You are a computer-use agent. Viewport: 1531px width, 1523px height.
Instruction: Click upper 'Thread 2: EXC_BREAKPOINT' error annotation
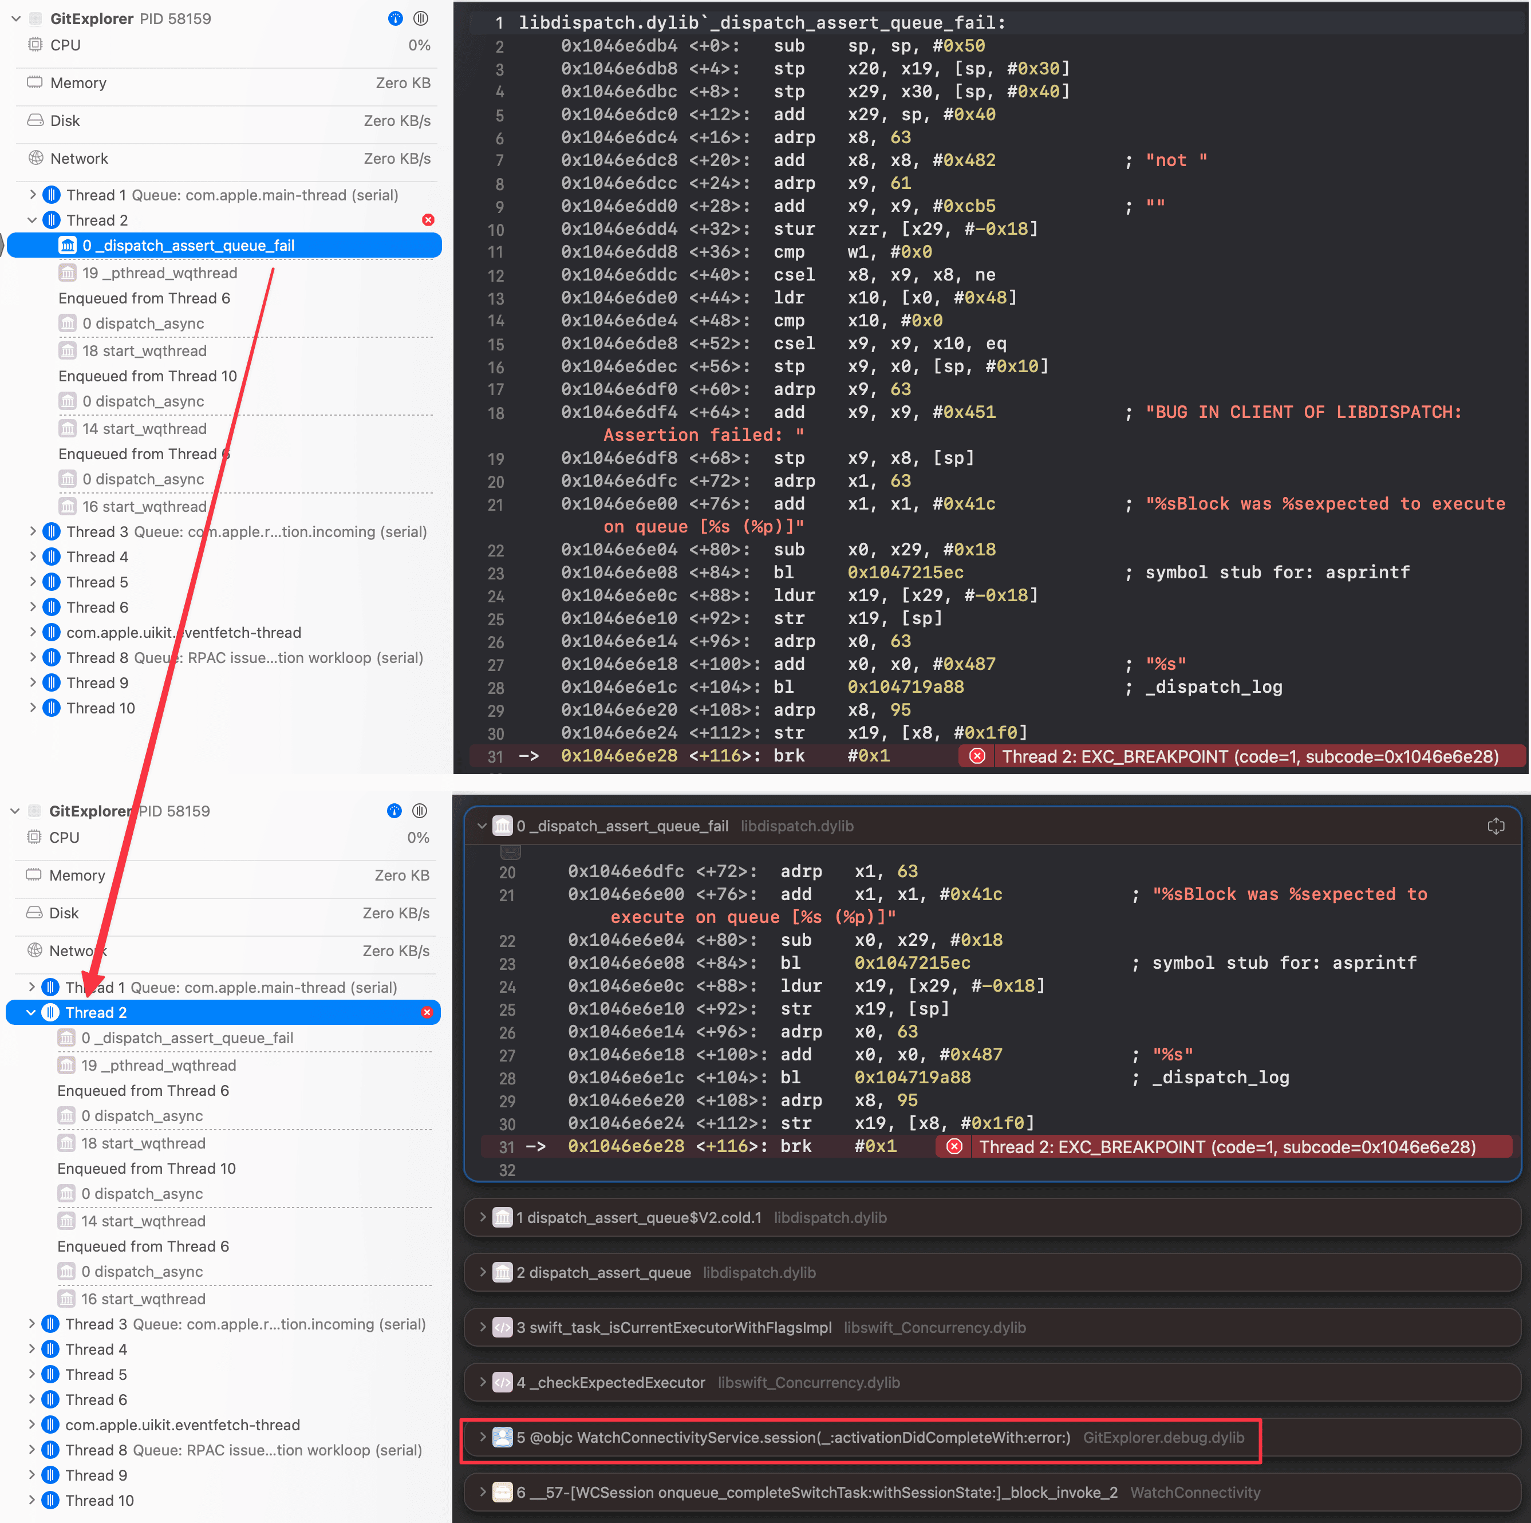[x=1242, y=756]
